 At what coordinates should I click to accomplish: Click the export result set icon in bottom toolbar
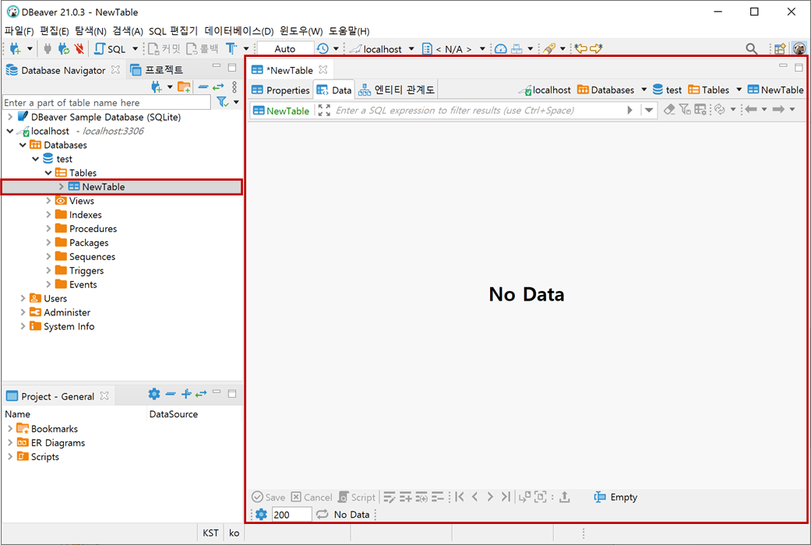point(566,497)
